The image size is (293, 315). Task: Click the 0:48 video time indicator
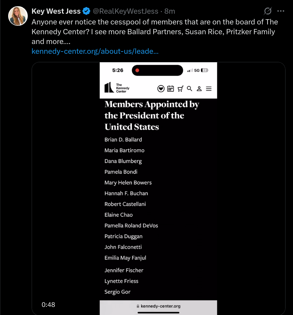click(x=48, y=305)
